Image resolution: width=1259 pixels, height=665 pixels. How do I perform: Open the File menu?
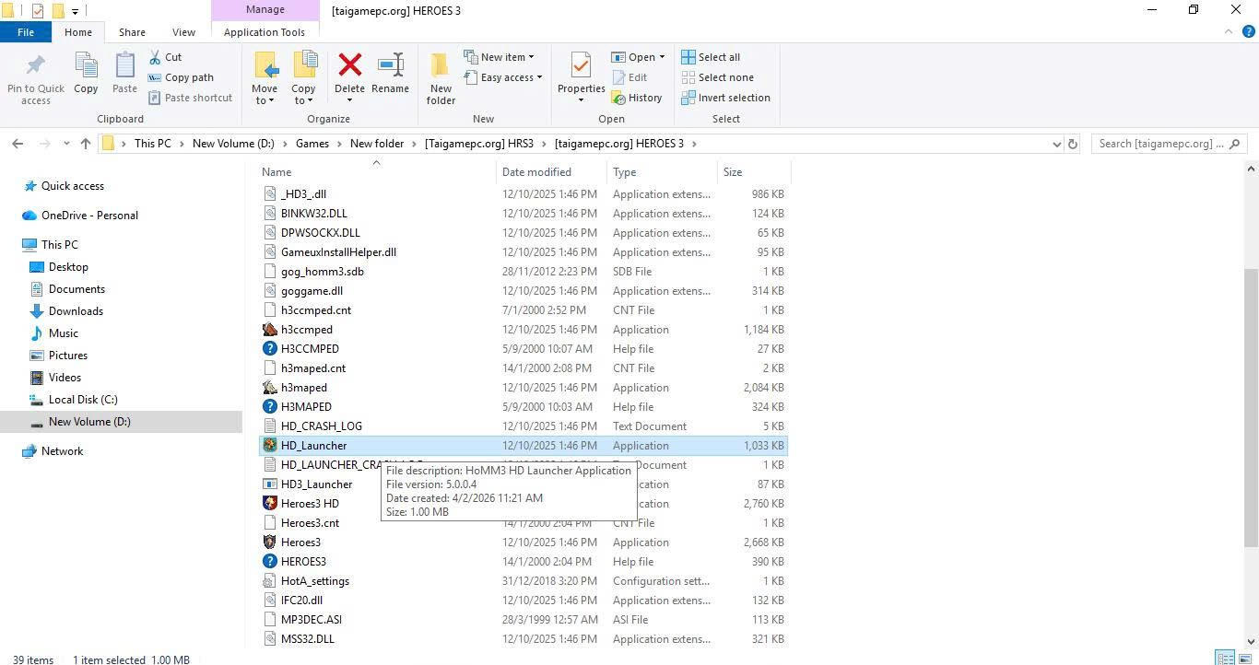tap(26, 32)
